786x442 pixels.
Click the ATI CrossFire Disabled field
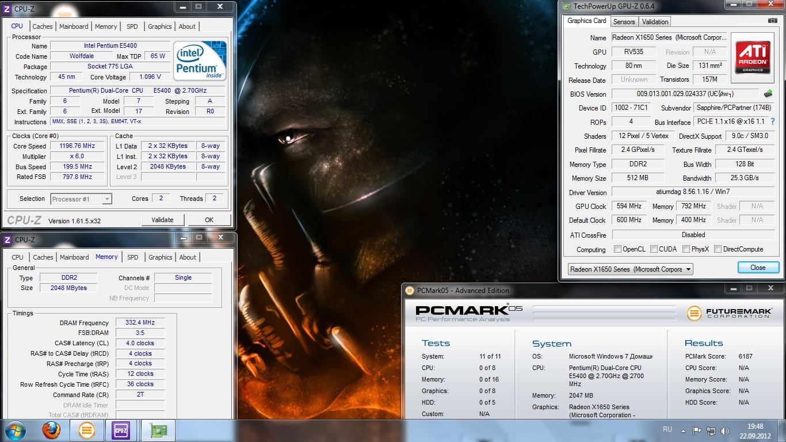[x=693, y=235]
